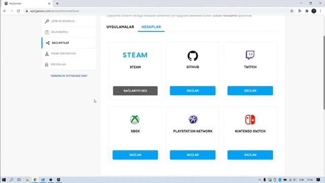Open File Explorer from the taskbar
The image size is (325, 183).
pyautogui.click(x=27, y=179)
